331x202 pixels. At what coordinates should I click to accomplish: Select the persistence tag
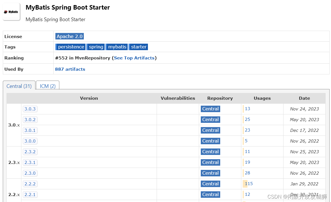point(71,47)
